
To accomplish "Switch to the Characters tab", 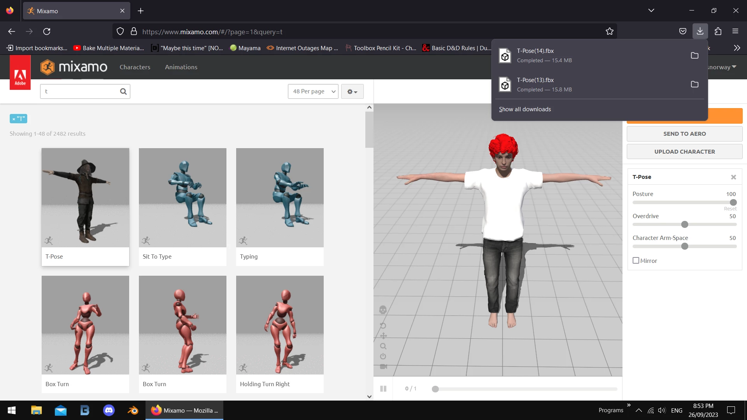I will tap(135, 67).
